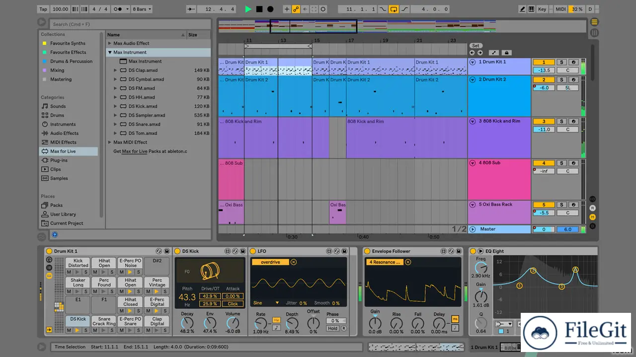Viewport: 636px width, 357px height.
Task: Toggle the Computer MIDI Keyboard icon
Action: click(x=531, y=9)
